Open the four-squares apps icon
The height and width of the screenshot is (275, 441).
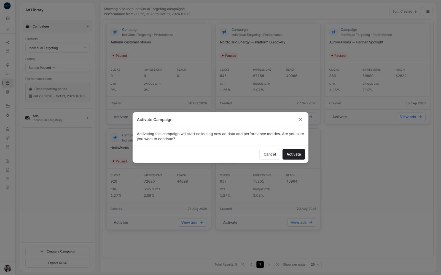click(8, 147)
